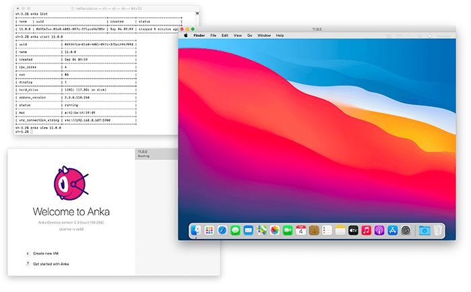Launch Maps from the dock

click(261, 230)
